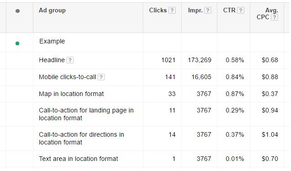Sort the table by CTR column

[229, 10]
